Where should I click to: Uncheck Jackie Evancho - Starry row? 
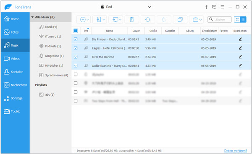[76, 65]
